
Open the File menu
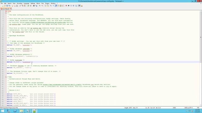coord(2,3)
